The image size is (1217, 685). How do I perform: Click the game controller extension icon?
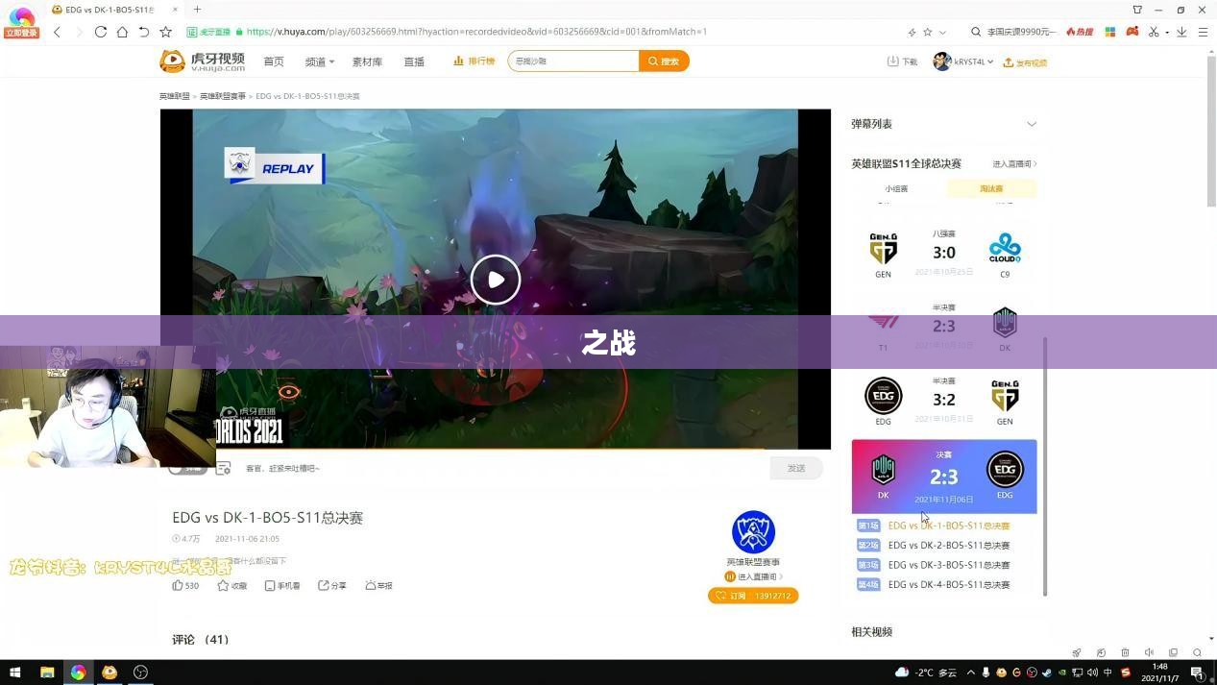(1132, 32)
